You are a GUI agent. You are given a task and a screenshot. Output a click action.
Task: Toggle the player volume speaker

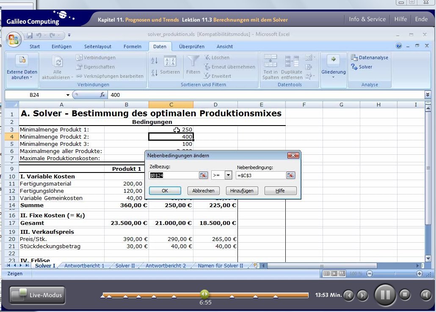425,295
